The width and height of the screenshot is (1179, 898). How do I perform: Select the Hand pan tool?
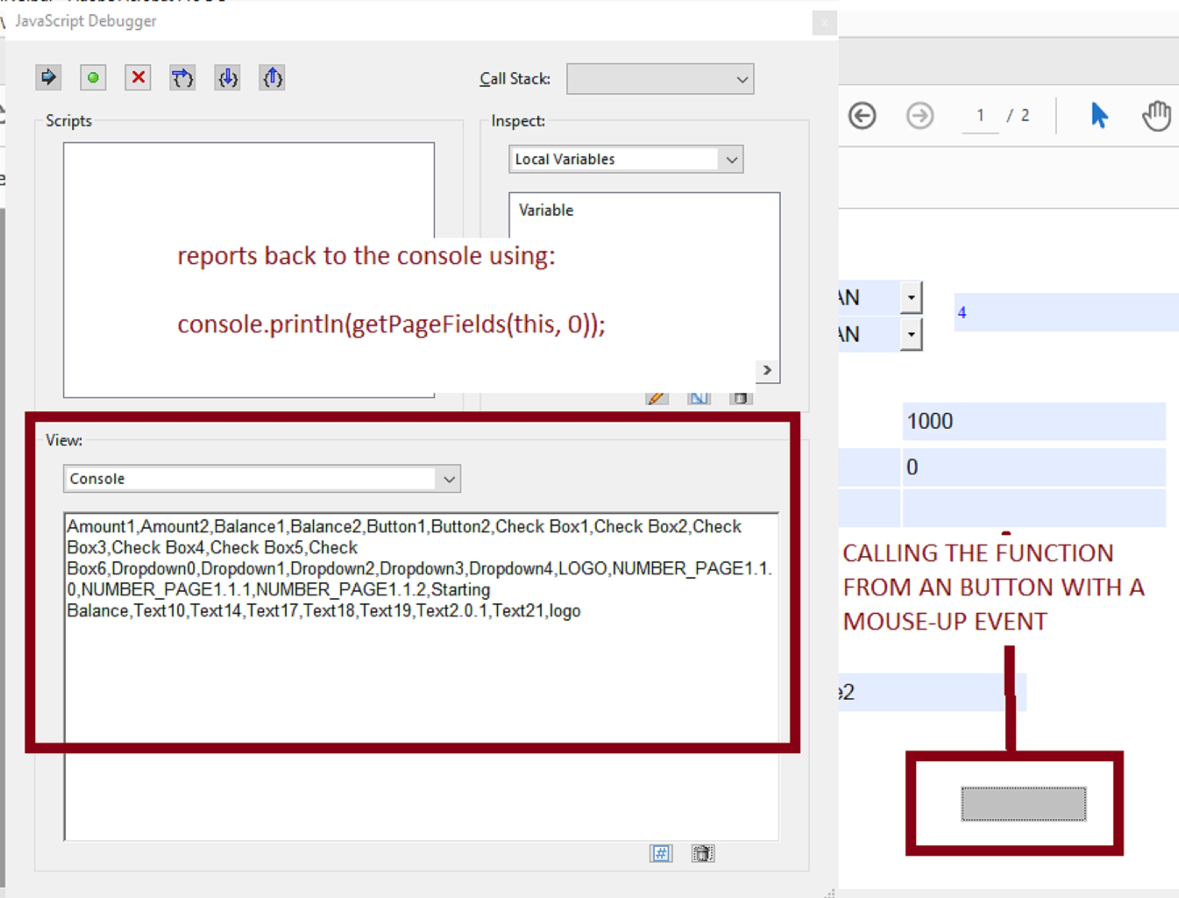click(1156, 115)
